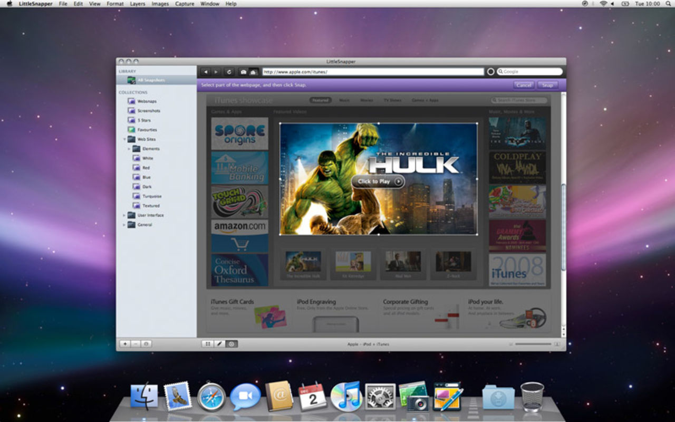This screenshot has width=675, height=422.
Task: Collapse the Web Sites folder
Action: coord(124,139)
